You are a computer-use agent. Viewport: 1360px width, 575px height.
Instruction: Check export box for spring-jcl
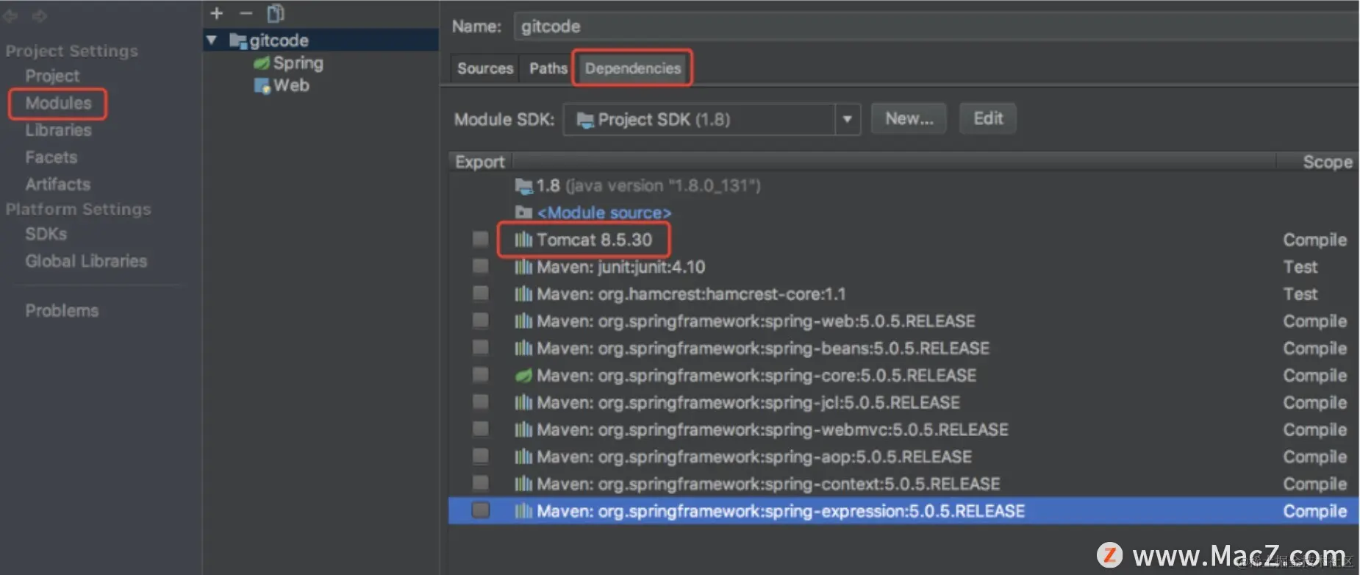(x=480, y=401)
